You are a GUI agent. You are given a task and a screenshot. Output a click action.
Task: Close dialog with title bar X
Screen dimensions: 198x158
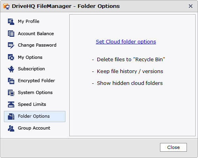coord(190,6)
